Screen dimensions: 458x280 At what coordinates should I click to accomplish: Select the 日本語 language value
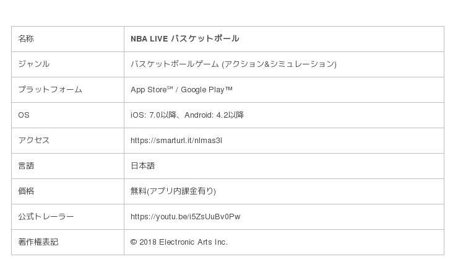[142, 166]
